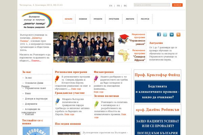Click the Регионални програми heading
Image resolution: width=203 pixels, height=135 pixels.
click(71, 72)
